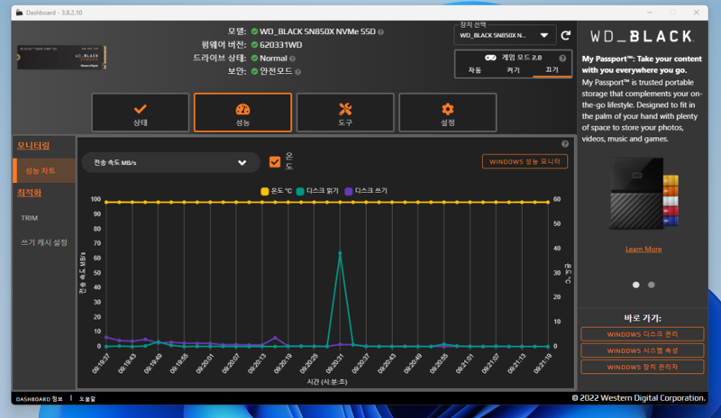Toggle 디스크 쓰기 legend swatch
721x418 pixels.
[349, 191]
